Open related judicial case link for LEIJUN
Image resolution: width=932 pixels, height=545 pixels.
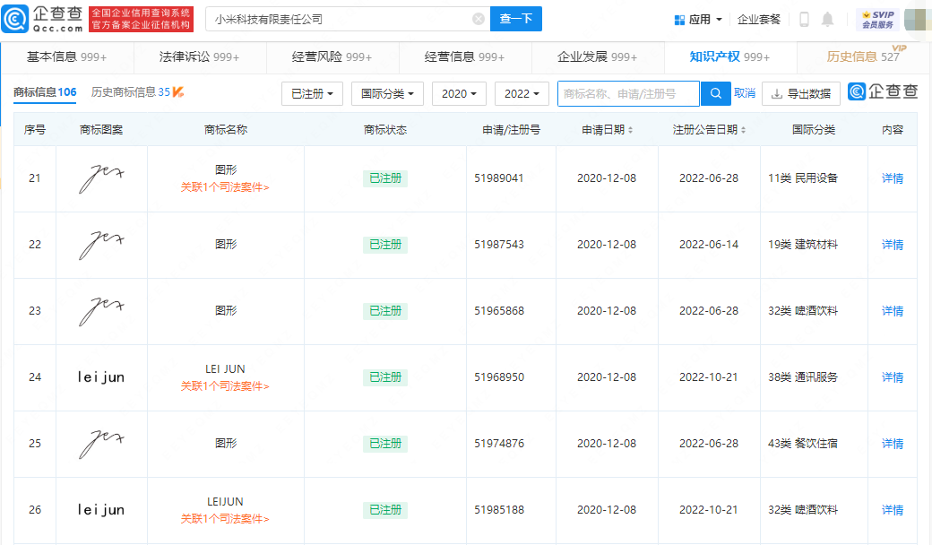(225, 519)
